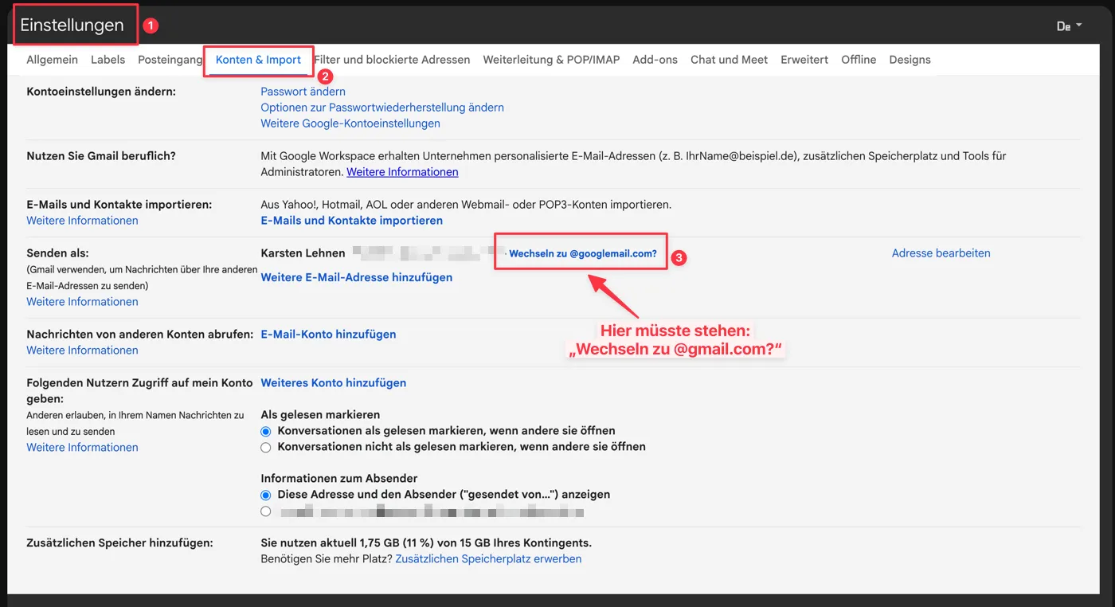Click Wechseln zu @googlemail.com link
The height and width of the screenshot is (607, 1115).
pyautogui.click(x=582, y=254)
